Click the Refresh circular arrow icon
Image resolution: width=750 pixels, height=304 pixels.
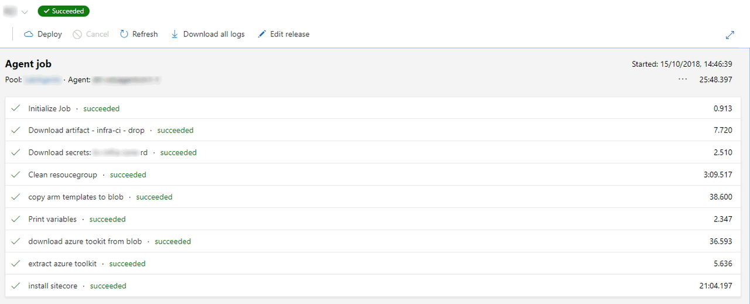pos(124,35)
